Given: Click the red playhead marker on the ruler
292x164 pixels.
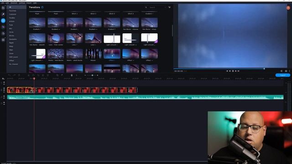Looking at the screenshot, I should pyautogui.click(x=34, y=79).
